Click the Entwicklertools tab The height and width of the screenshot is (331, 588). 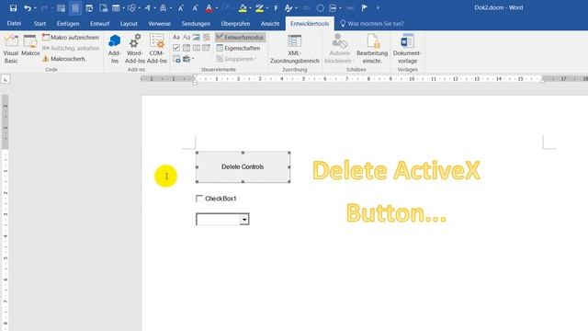(x=310, y=24)
